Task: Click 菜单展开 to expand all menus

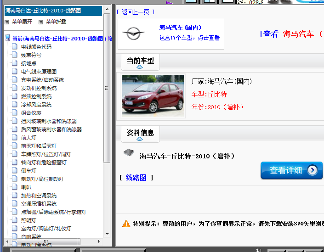Action: pyautogui.click(x=22, y=22)
